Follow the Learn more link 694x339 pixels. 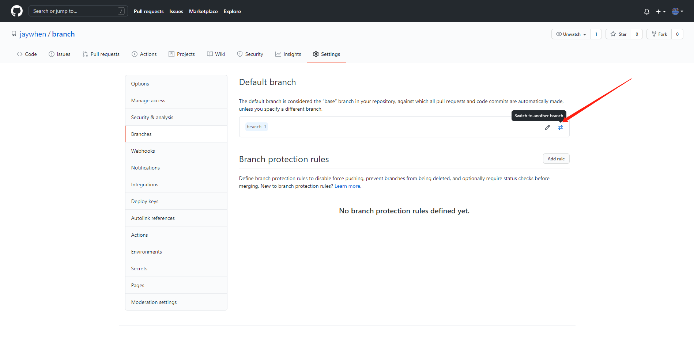pyautogui.click(x=347, y=186)
